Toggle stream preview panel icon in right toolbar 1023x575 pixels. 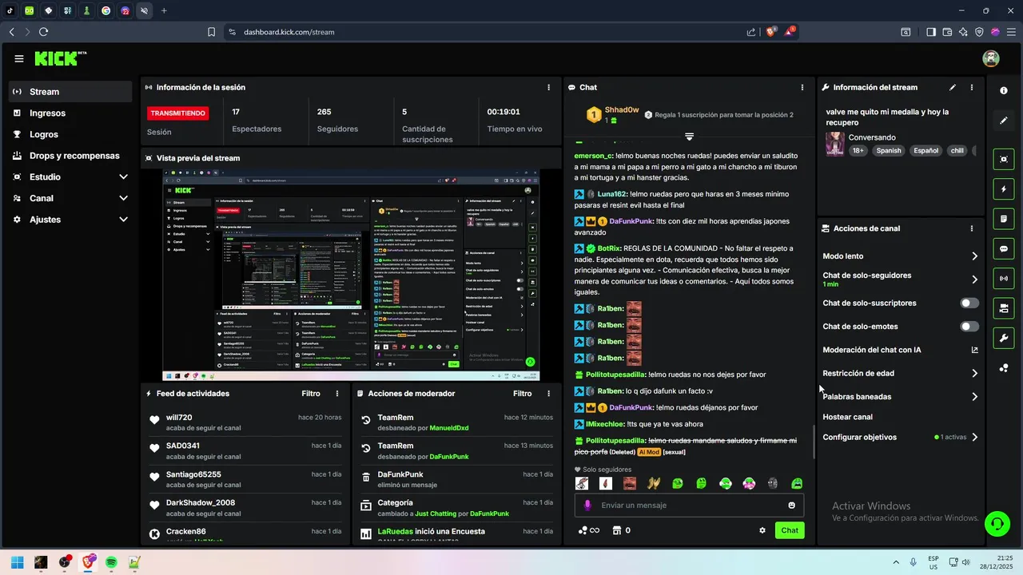(x=1004, y=160)
